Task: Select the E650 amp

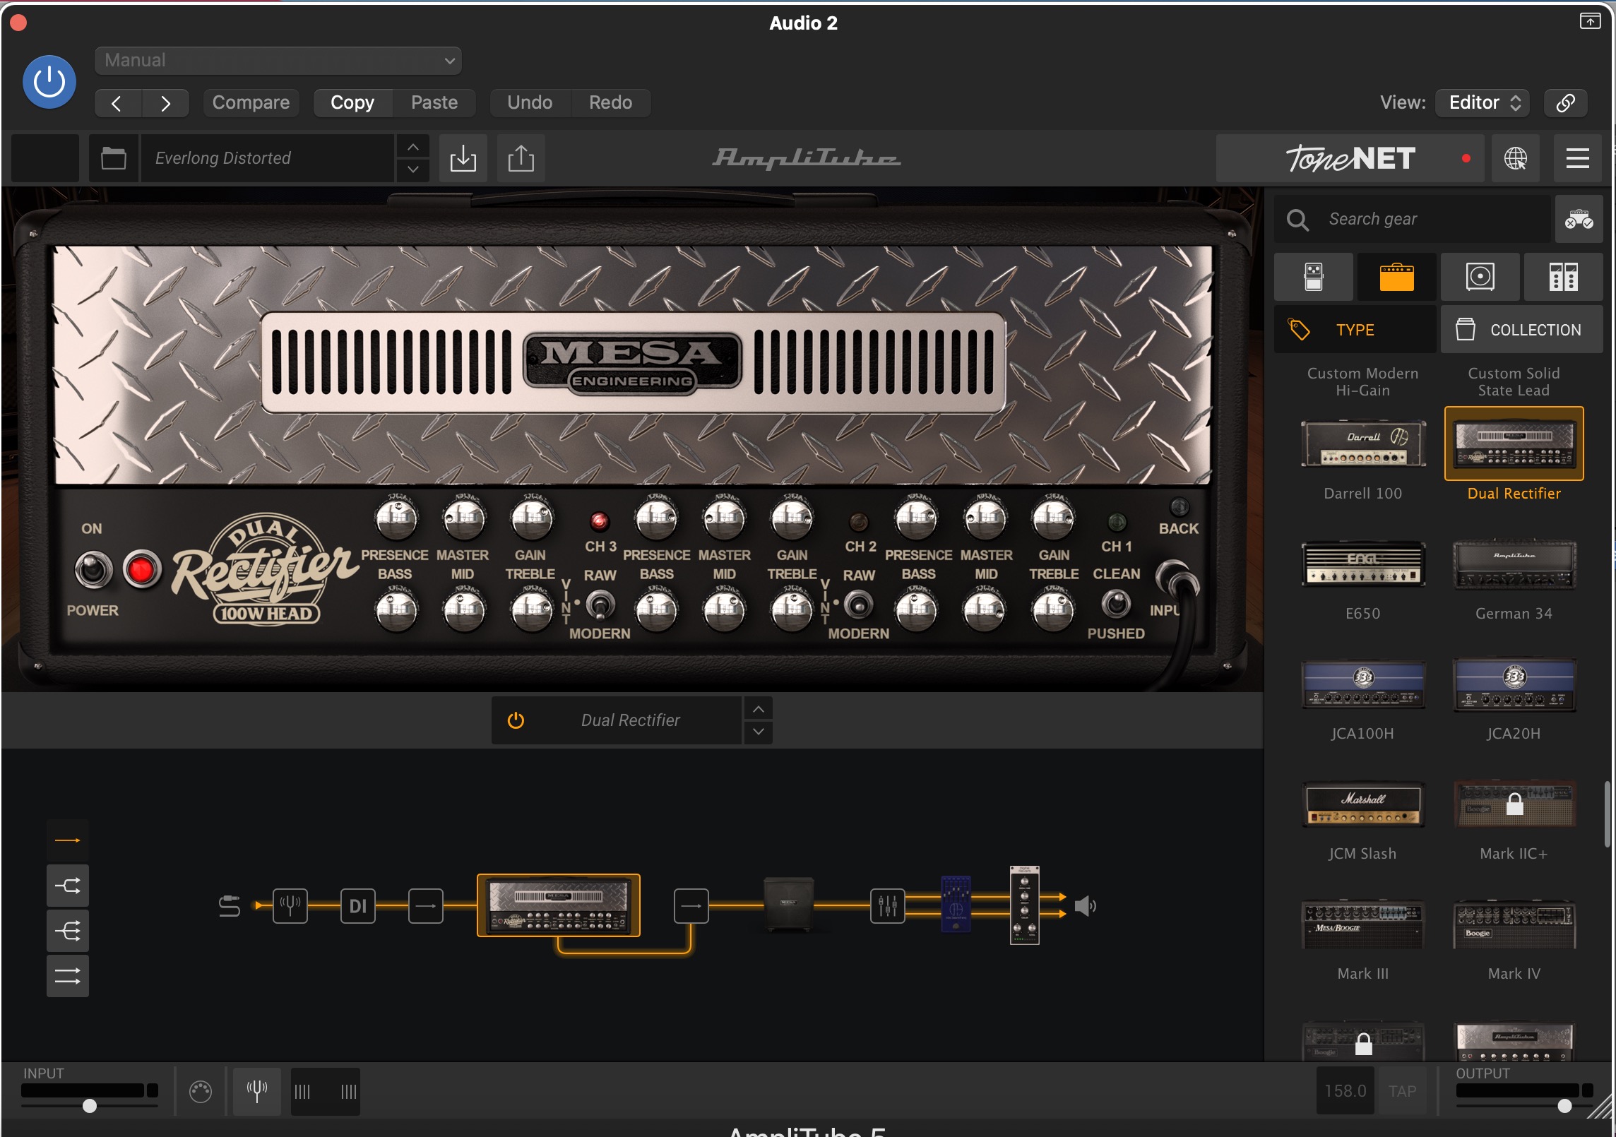Action: [x=1363, y=564]
